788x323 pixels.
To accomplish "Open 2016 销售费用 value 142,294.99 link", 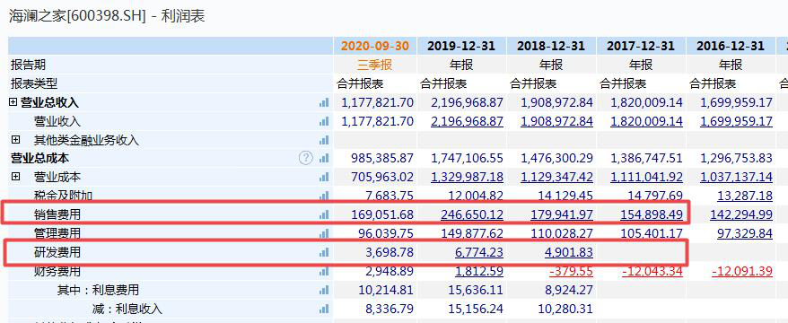I will pyautogui.click(x=741, y=214).
